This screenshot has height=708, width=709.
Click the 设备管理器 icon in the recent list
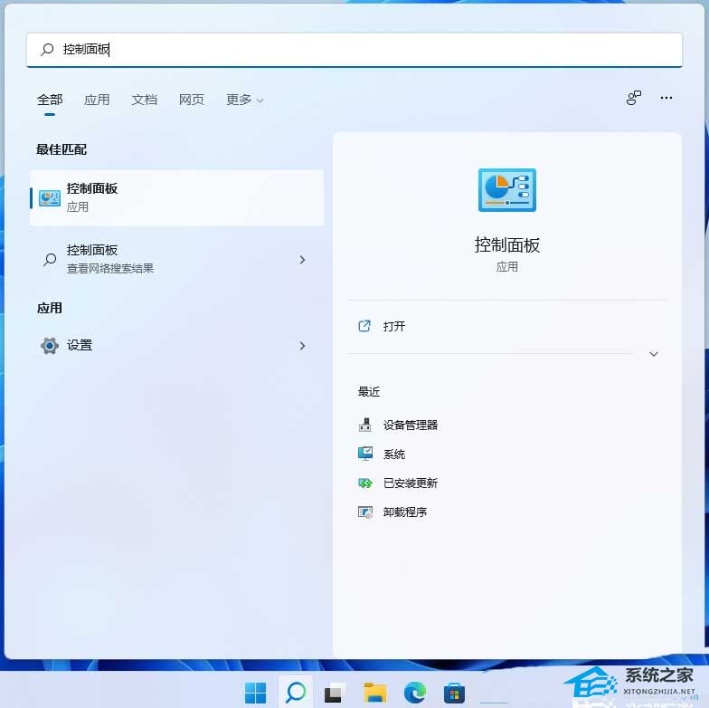[365, 425]
